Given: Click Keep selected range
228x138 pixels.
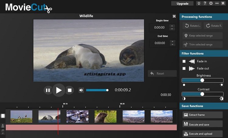Looking at the screenshot, I should 202,36.
